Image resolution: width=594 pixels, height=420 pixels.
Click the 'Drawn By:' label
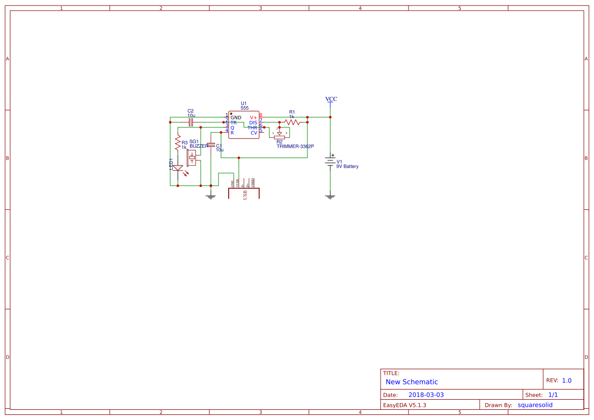(498, 405)
